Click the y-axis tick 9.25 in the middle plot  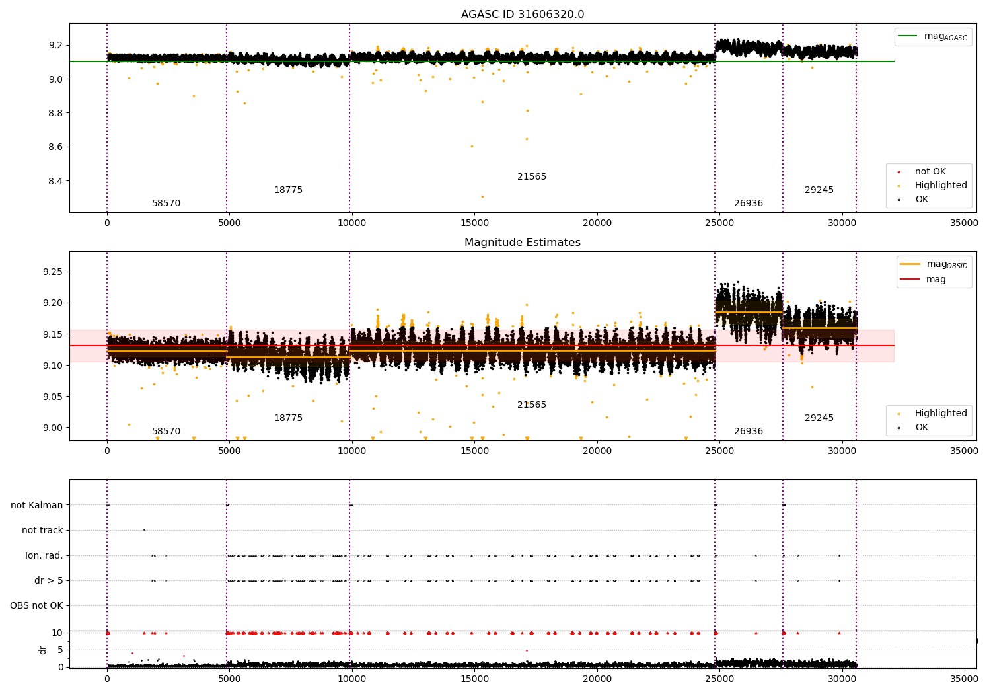point(54,272)
